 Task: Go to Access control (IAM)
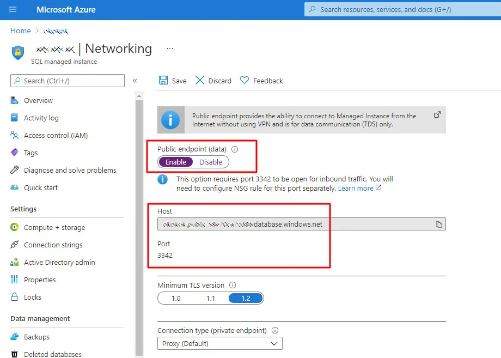point(56,136)
